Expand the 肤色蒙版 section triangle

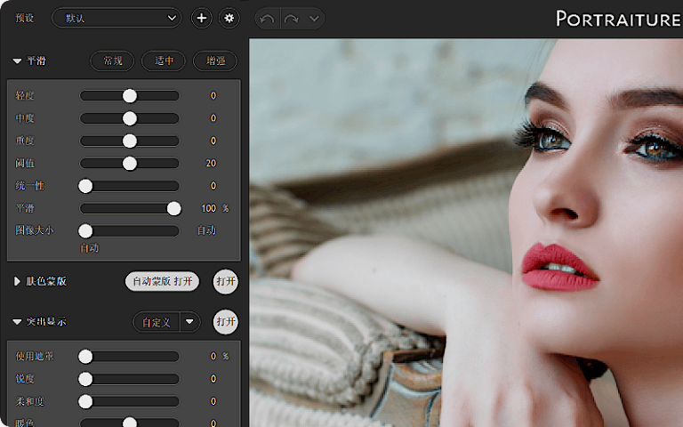coord(17,281)
